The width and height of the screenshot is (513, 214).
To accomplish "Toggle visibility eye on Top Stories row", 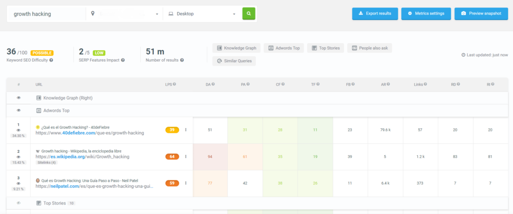I will [x=19, y=203].
